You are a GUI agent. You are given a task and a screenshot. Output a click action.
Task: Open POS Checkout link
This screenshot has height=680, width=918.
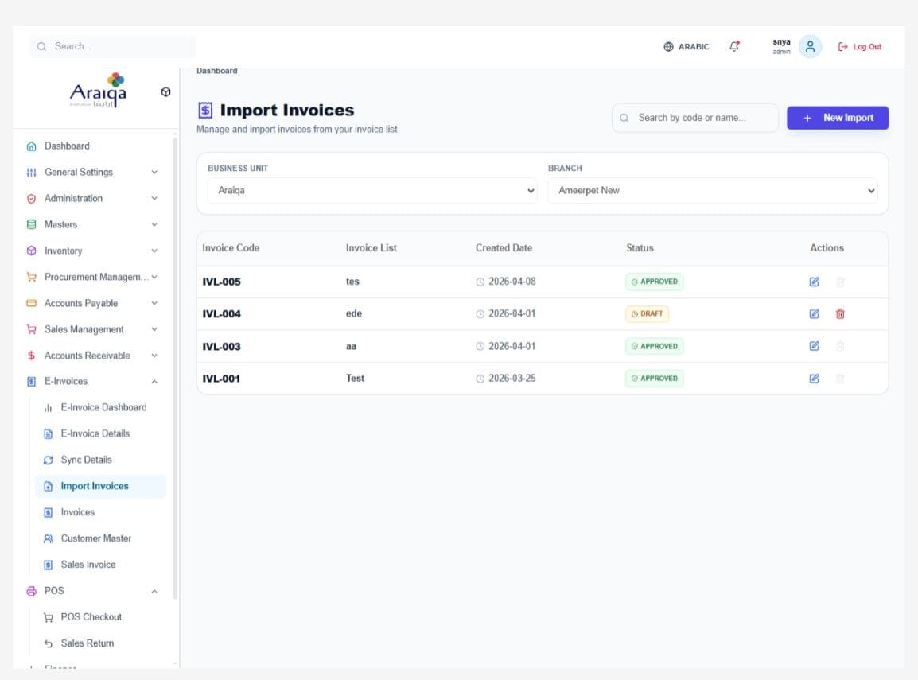pos(101,617)
